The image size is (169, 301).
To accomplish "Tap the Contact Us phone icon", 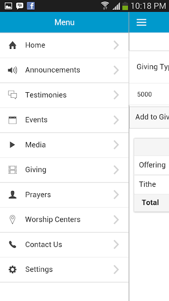I will click(13, 245).
